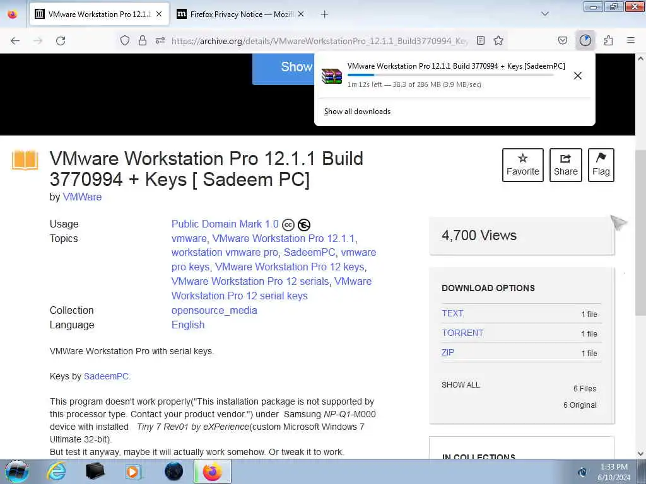Select TEXT download option
Screen dimensions: 646x484
(452, 314)
